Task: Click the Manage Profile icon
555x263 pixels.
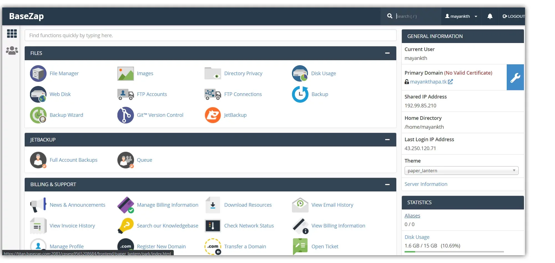Action: tap(38, 246)
